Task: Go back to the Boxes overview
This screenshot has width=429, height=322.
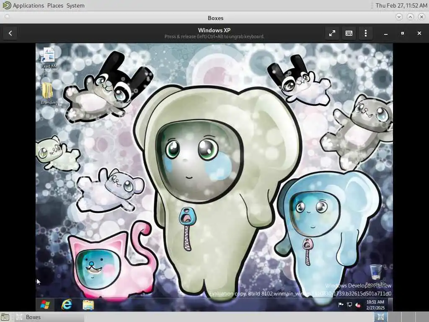Action: tap(10, 33)
